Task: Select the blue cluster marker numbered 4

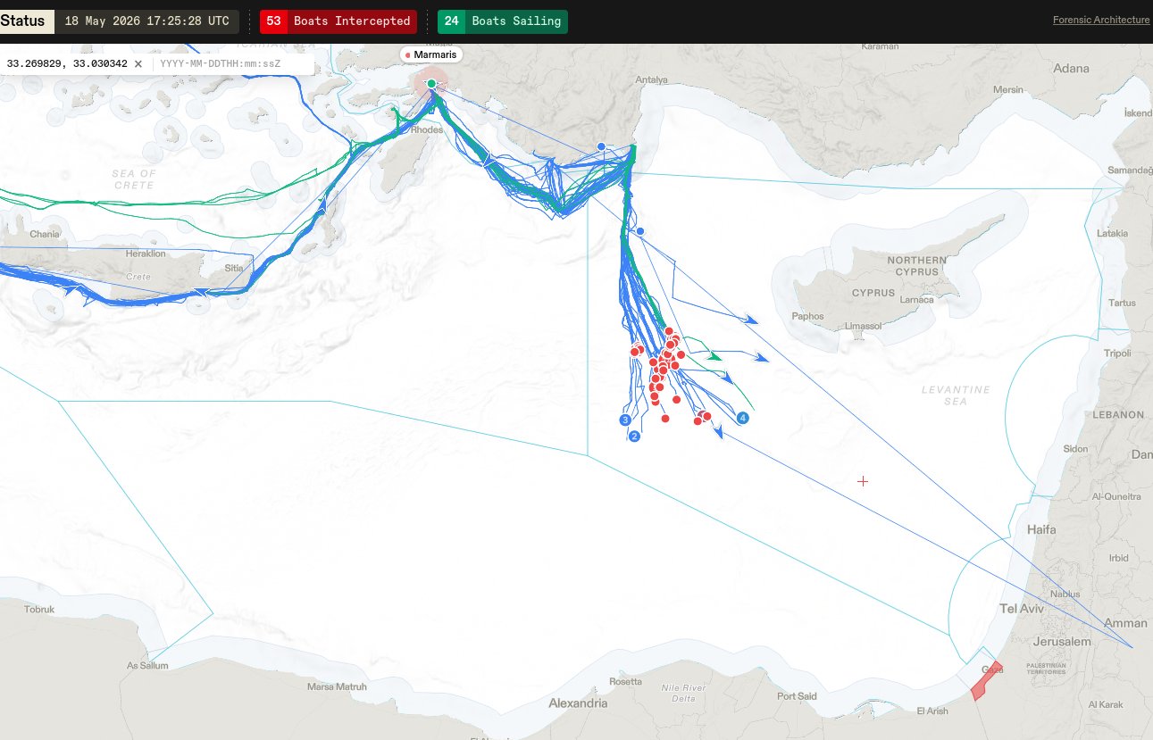Action: (742, 418)
